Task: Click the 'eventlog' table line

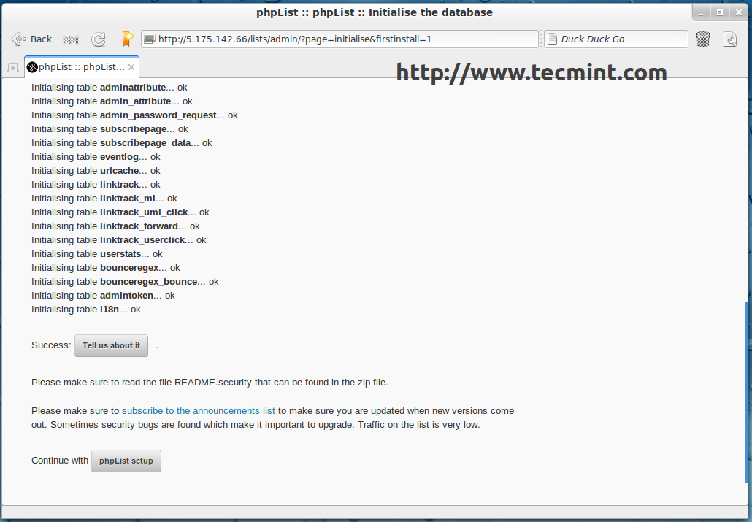Action: click(x=96, y=157)
